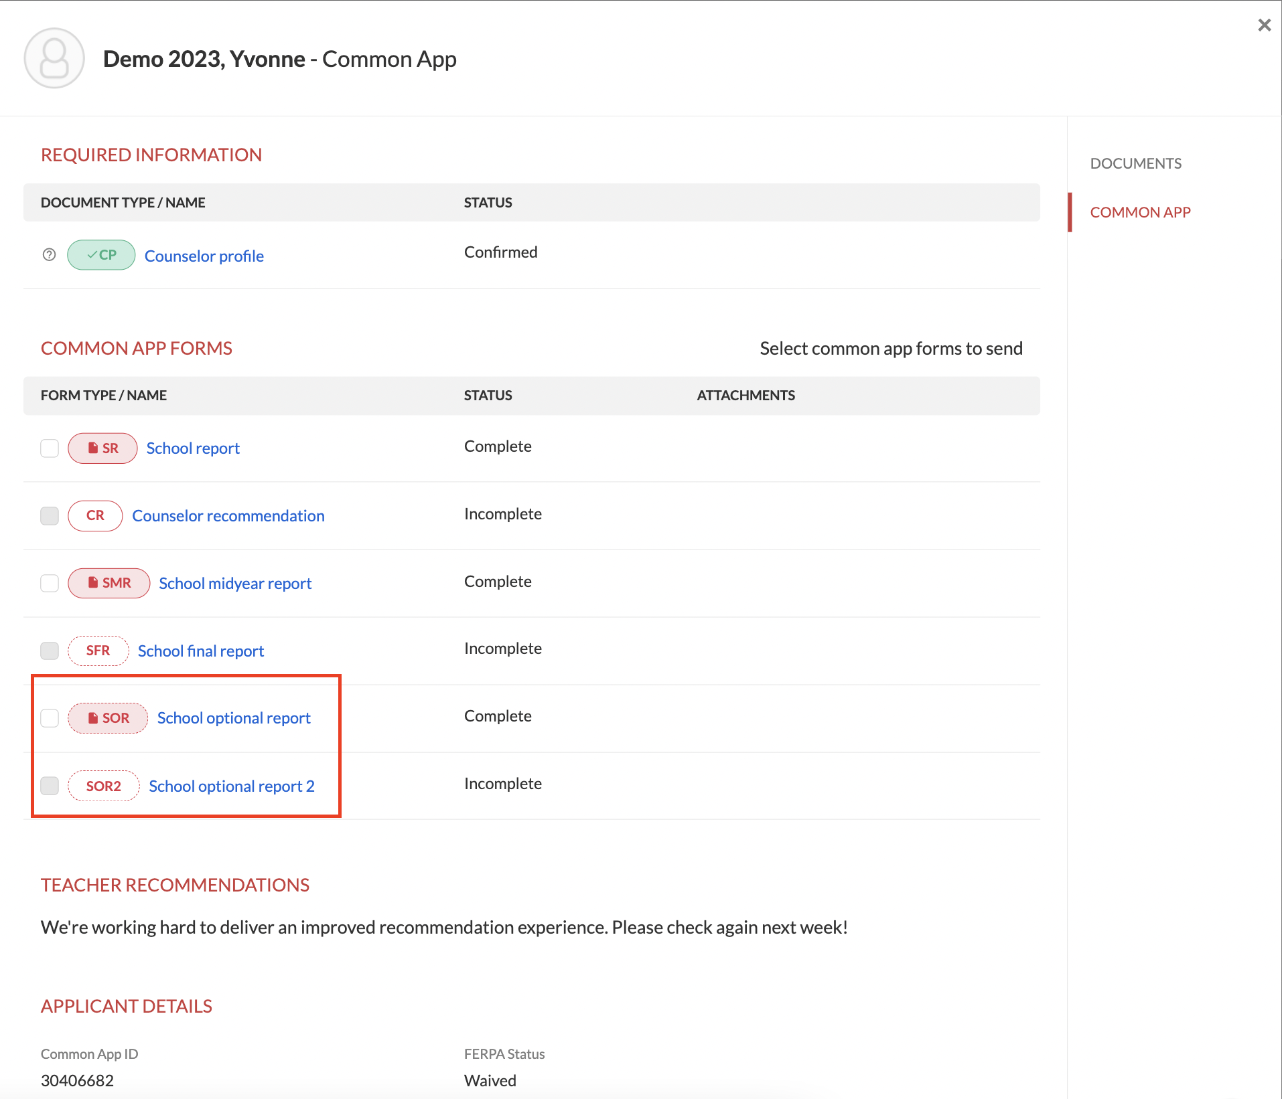The width and height of the screenshot is (1282, 1099).
Task: Click the Applicant Details heading
Action: (x=127, y=1007)
